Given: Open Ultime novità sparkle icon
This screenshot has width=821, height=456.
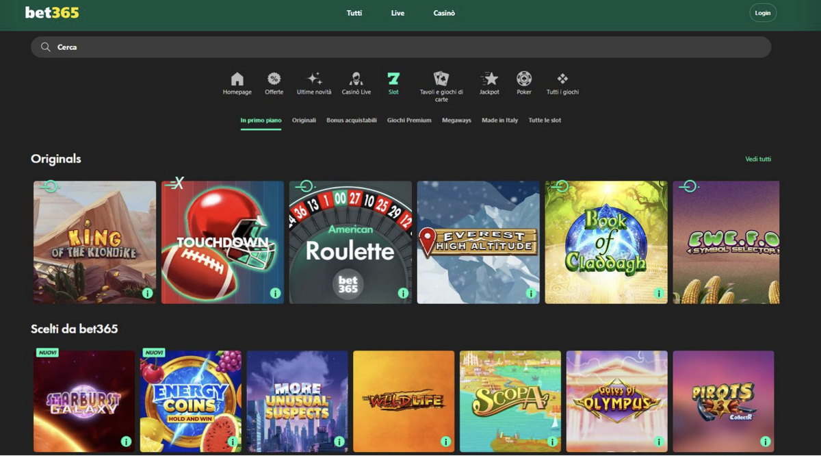Looking at the screenshot, I should click(314, 78).
